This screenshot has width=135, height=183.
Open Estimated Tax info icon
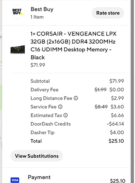(65, 115)
